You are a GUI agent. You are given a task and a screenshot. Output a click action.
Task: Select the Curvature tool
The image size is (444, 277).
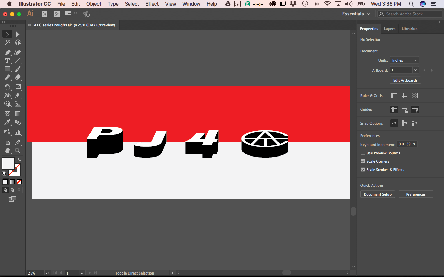pos(18,52)
